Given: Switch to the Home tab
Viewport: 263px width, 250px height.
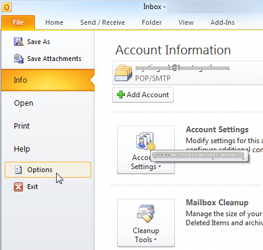Looking at the screenshot, I should click(x=54, y=22).
